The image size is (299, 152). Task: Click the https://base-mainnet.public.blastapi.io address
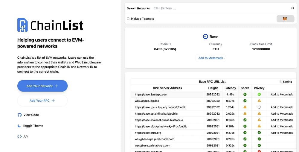159,120
